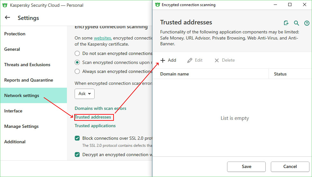Toggle Decrypt an encrypted connection checkbox
The height and width of the screenshot is (177, 312).
click(77, 155)
